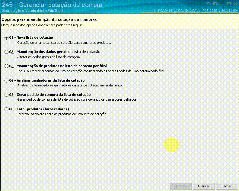Image resolution: width=239 pixels, height=191 pixels.
Task: Click heading 'Opções para manutenção de cotação de compras'
Action: 49,20
